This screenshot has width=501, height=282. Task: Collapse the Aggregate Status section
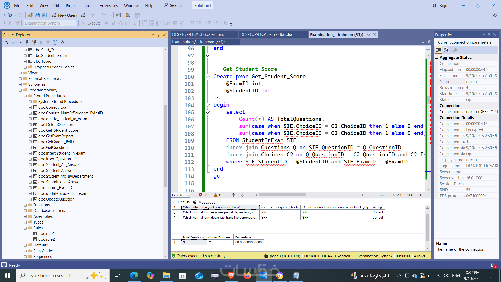pos(436,57)
